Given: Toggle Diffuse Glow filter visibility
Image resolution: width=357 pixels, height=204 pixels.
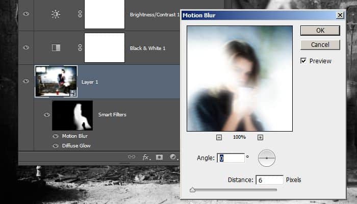Looking at the screenshot, I should coord(56,146).
